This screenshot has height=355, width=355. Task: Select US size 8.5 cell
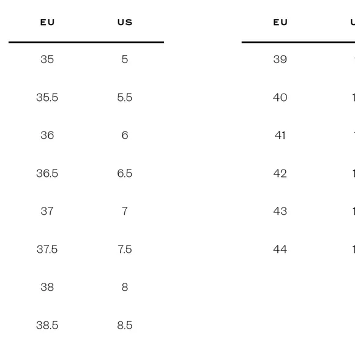(x=125, y=326)
